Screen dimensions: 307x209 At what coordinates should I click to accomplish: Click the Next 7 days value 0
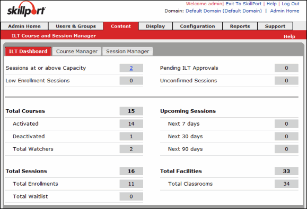click(286, 123)
